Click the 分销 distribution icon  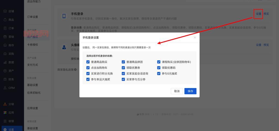tap(5, 104)
